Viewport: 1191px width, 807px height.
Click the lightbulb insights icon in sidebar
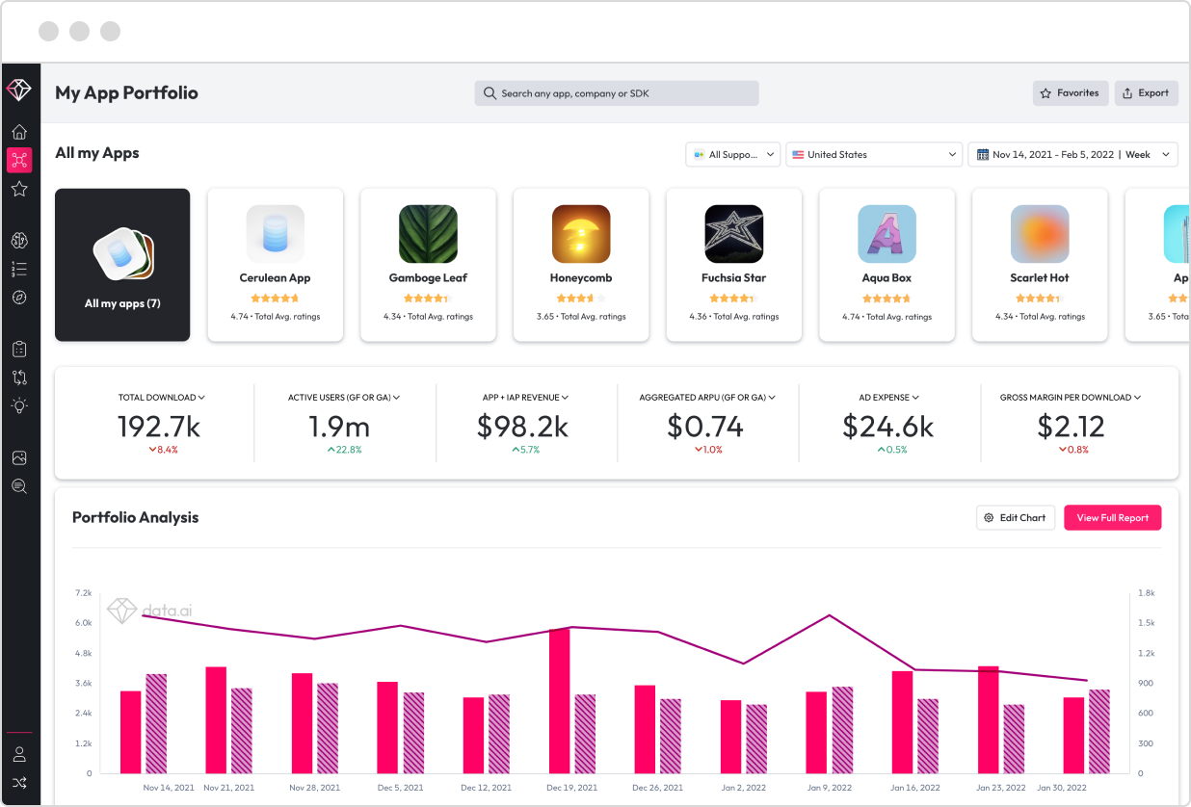19,405
